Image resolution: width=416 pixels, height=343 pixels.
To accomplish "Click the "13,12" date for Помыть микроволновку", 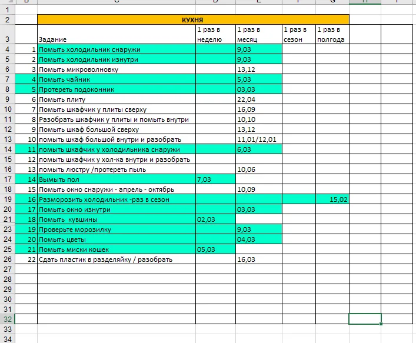I will click(259, 69).
